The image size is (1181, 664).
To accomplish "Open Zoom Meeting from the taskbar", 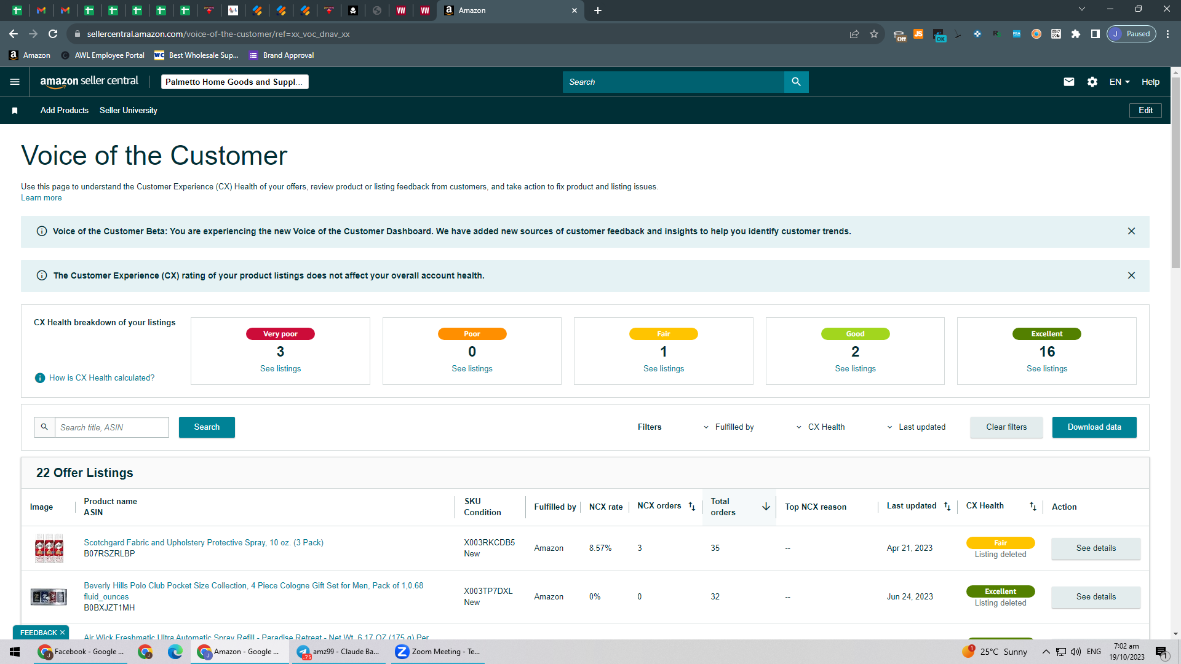I will pos(437,652).
